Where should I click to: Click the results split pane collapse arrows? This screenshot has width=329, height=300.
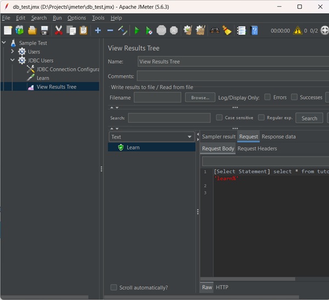tap(198, 137)
